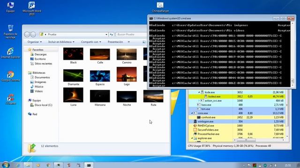300x168 pixels.
Task: Click the cmd.exe title bar icon
Action: pyautogui.click(x=151, y=19)
